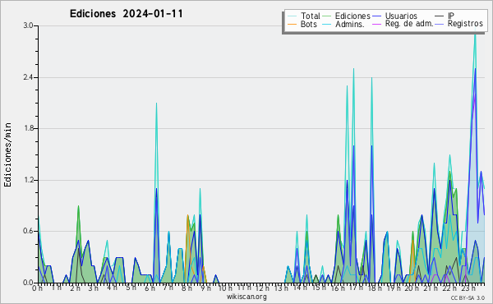This screenshot has width=493, height=304.
Task: Click the 0.6 y-axis value
Action: pos(28,231)
